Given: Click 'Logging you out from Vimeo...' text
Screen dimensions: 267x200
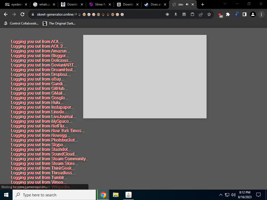Looking at the screenshot, I should coord(39,182).
